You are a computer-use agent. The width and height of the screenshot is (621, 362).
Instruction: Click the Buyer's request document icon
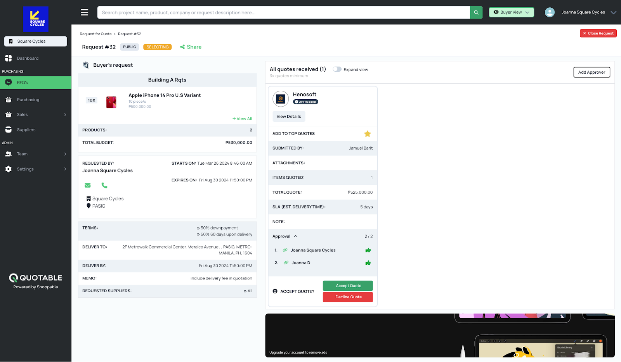point(86,65)
